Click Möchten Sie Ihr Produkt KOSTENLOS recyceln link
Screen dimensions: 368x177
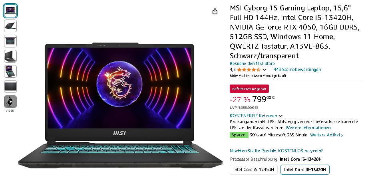[276, 151]
